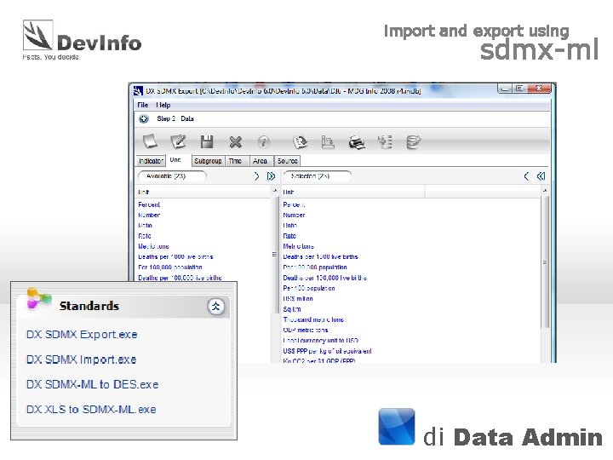
Task: Move all units right with double arrow
Action: [x=271, y=176]
